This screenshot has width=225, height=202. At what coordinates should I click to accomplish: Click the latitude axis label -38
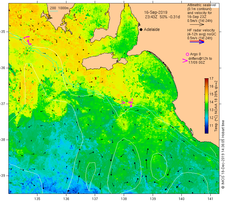pos(3,140)
